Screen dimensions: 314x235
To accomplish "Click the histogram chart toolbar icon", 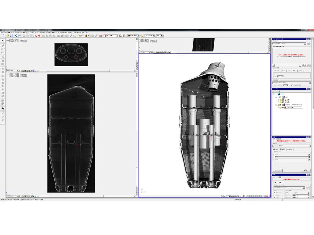I will [100, 36].
